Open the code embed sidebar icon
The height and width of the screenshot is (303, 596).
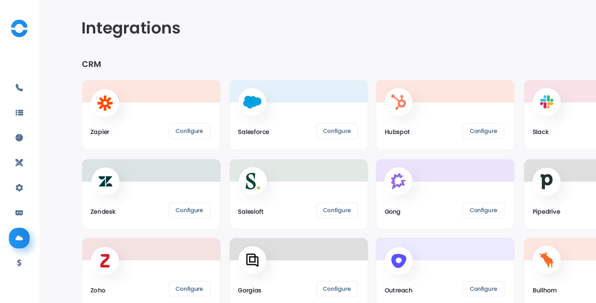19,213
